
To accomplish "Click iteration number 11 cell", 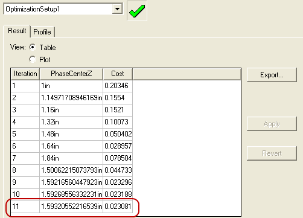I will [25, 207].
